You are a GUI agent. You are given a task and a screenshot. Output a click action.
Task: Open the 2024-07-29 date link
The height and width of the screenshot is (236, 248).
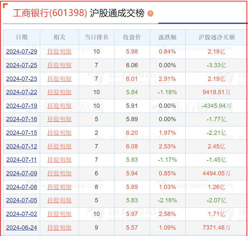[x=22, y=52]
